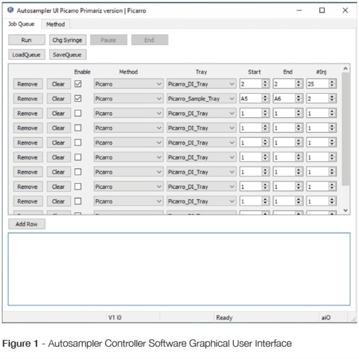
Task: Expand the Tray dropdown in the third row
Action: coord(201,113)
